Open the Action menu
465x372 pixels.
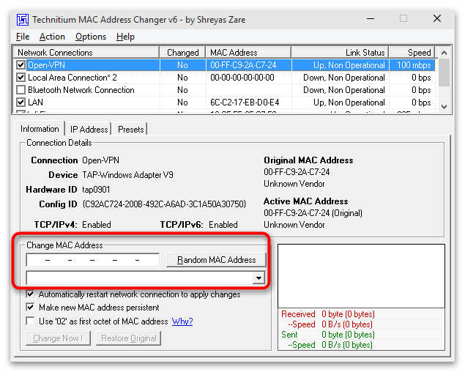click(52, 37)
